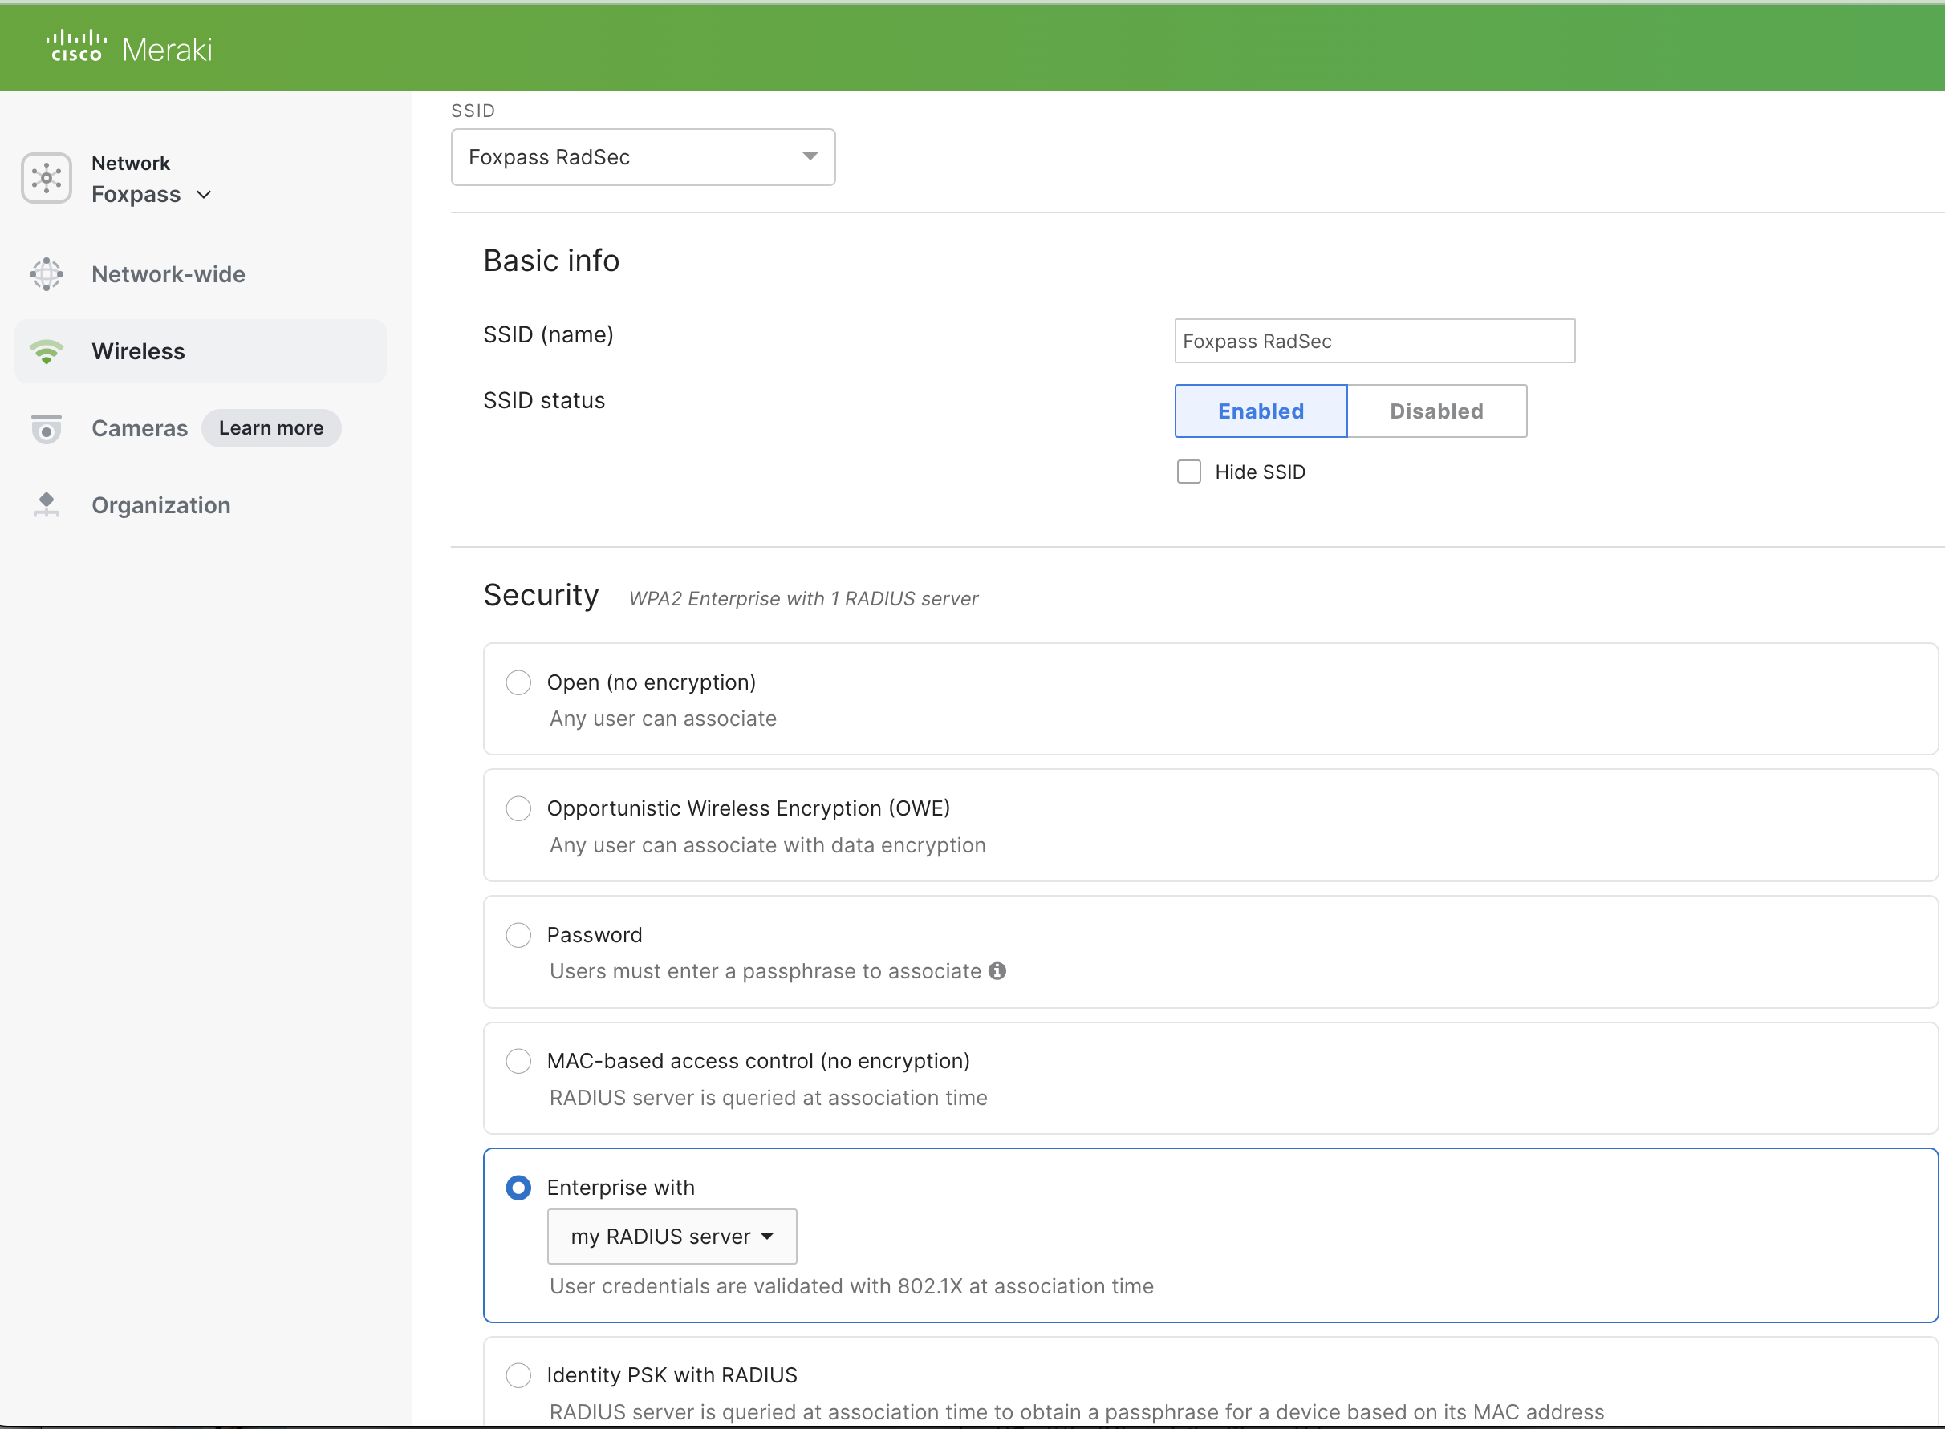Click the Learn more button beside Cameras

click(271, 428)
